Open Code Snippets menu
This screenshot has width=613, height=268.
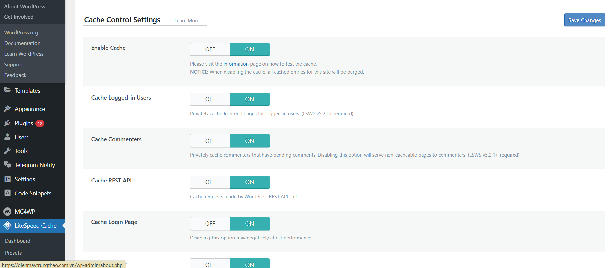pos(33,193)
